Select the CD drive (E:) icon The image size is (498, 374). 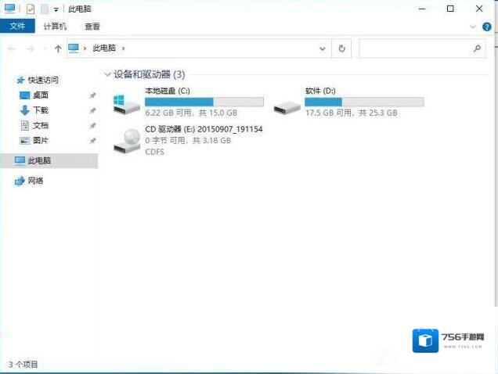[x=125, y=139]
